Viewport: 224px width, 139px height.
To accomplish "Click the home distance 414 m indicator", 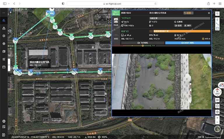I will coord(206,39).
